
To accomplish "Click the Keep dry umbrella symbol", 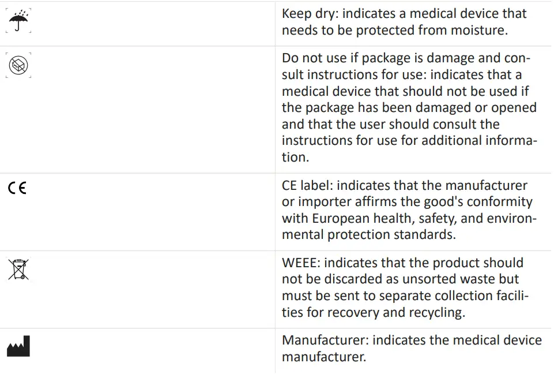I will (x=19, y=21).
